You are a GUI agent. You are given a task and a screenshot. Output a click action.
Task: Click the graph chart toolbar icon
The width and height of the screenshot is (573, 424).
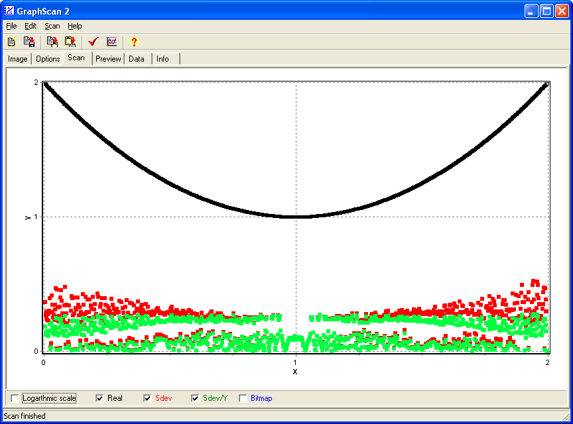click(111, 42)
